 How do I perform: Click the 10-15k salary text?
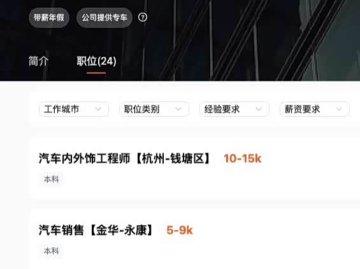(x=243, y=158)
